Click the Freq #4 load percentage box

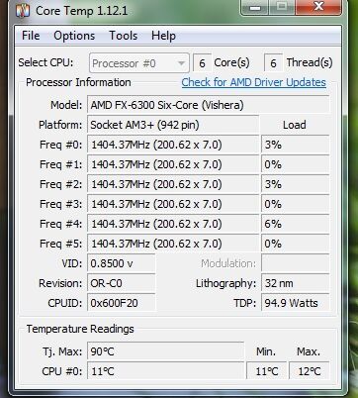click(296, 224)
